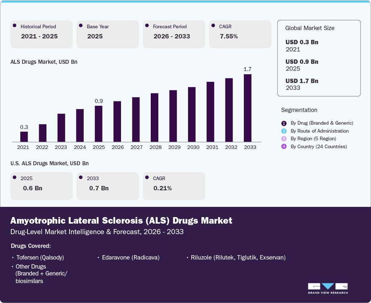Click 'USD 0.3 Bn' market size value
371x303 pixels.
[302, 42]
